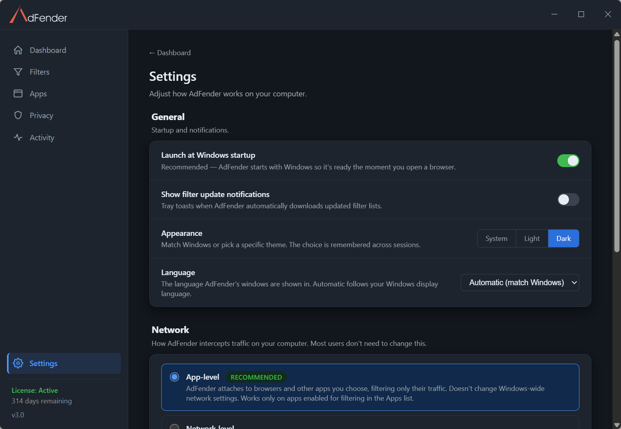Click the Settings gear icon

18,363
